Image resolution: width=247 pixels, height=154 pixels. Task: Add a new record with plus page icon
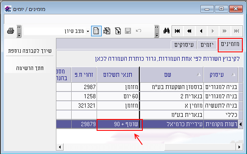(118, 31)
